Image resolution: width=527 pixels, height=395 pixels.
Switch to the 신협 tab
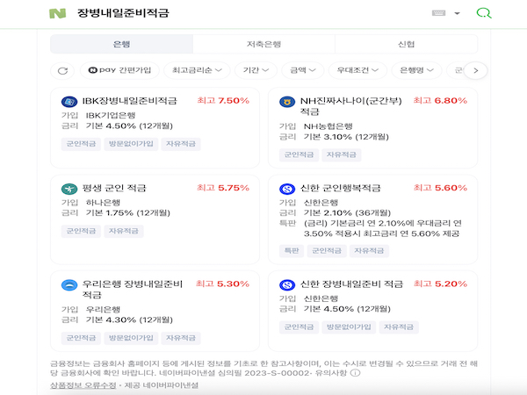pyautogui.click(x=407, y=44)
